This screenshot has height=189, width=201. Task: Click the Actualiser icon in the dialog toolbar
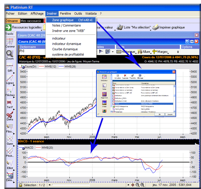(117, 76)
